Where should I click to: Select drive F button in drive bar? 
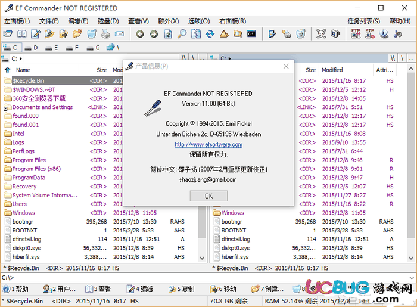click(x=72, y=48)
